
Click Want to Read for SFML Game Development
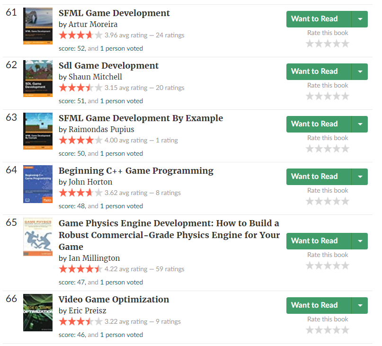[x=319, y=19]
